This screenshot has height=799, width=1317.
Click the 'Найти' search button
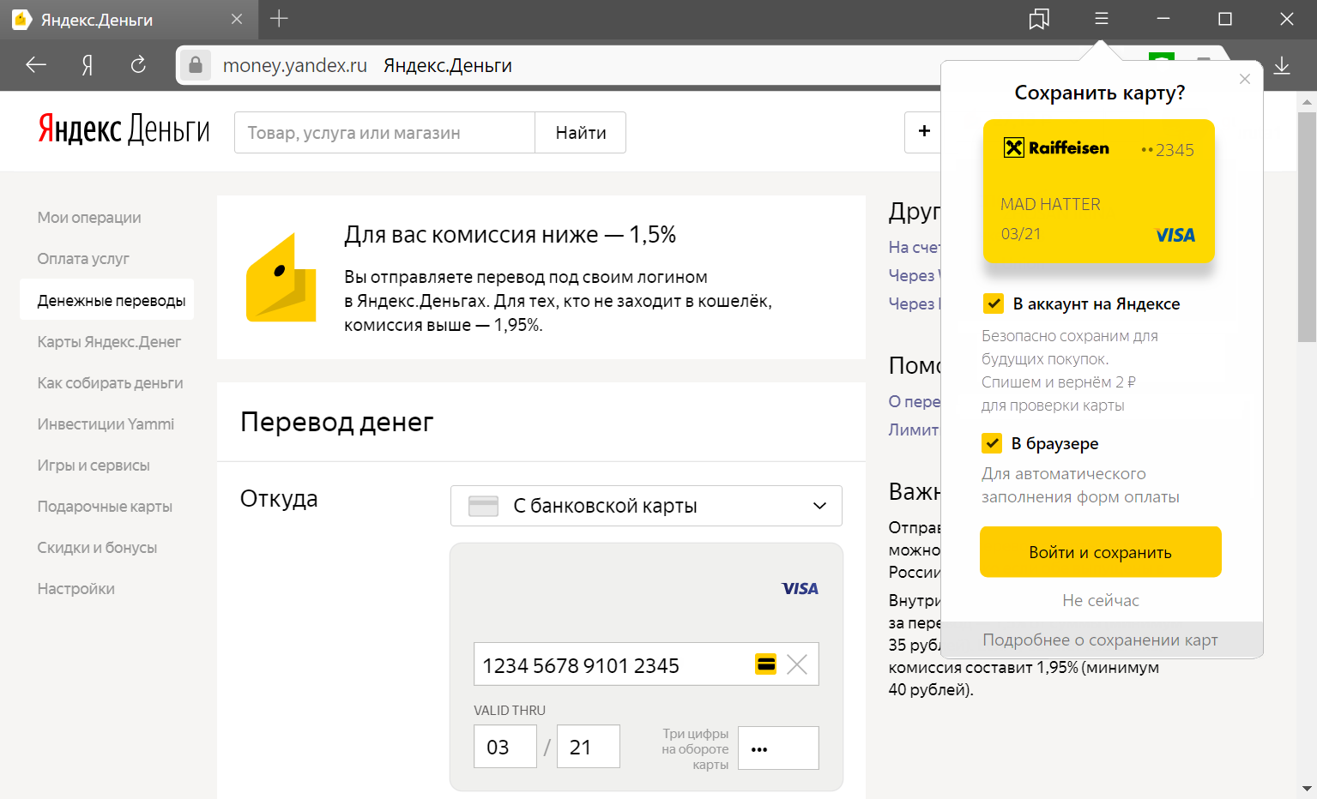[x=581, y=132]
